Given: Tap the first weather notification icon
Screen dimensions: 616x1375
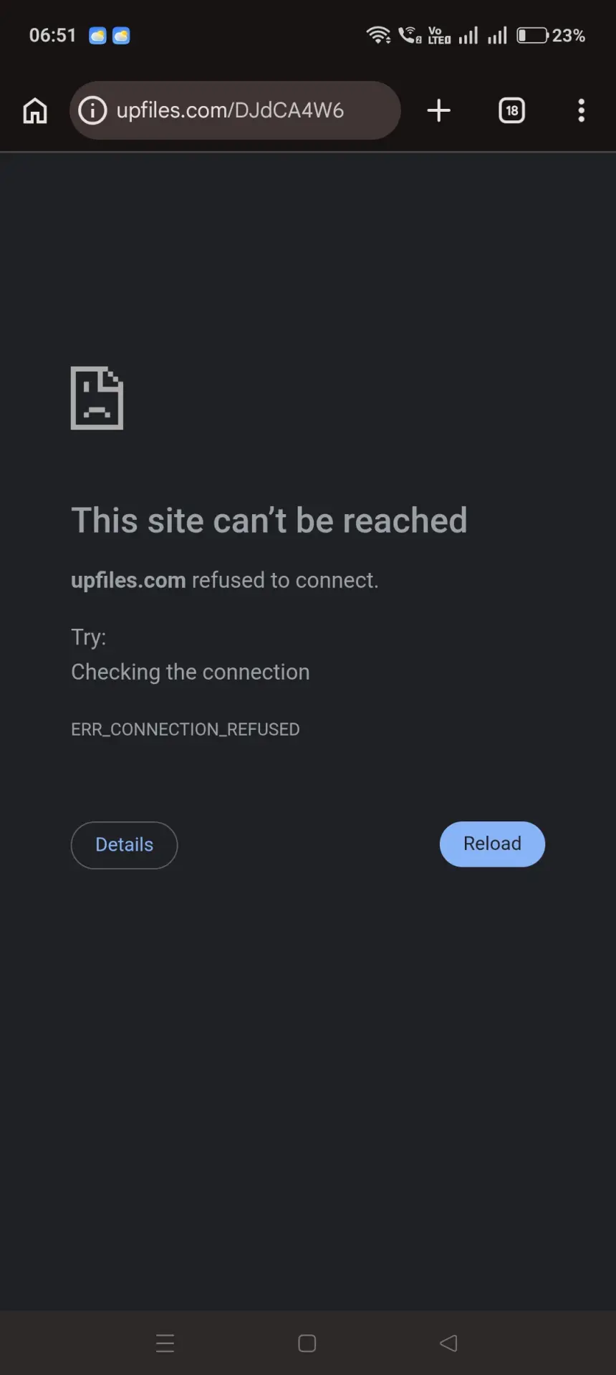Looking at the screenshot, I should point(97,35).
